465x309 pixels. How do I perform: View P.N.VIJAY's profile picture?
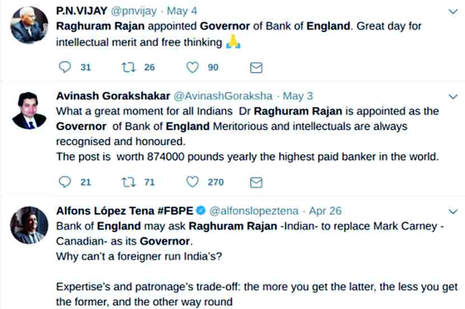click(x=29, y=25)
